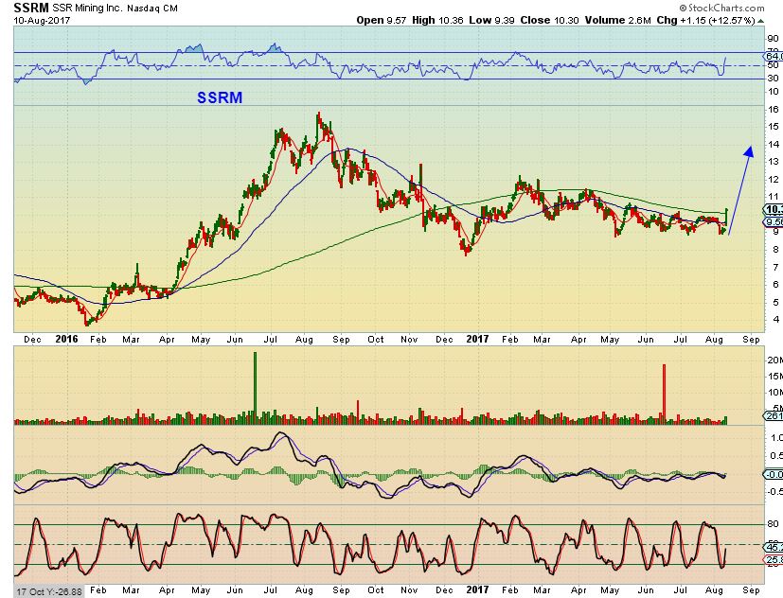
Task: Click the StockCharts.com copyright link
Action: tap(721, 8)
